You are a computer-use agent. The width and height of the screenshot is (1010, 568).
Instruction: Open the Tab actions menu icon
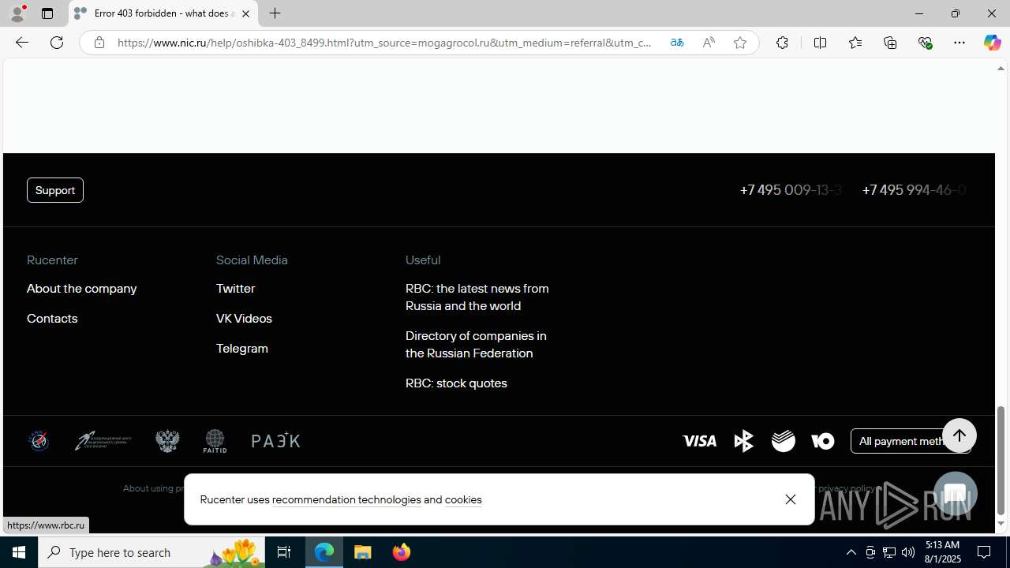(47, 13)
